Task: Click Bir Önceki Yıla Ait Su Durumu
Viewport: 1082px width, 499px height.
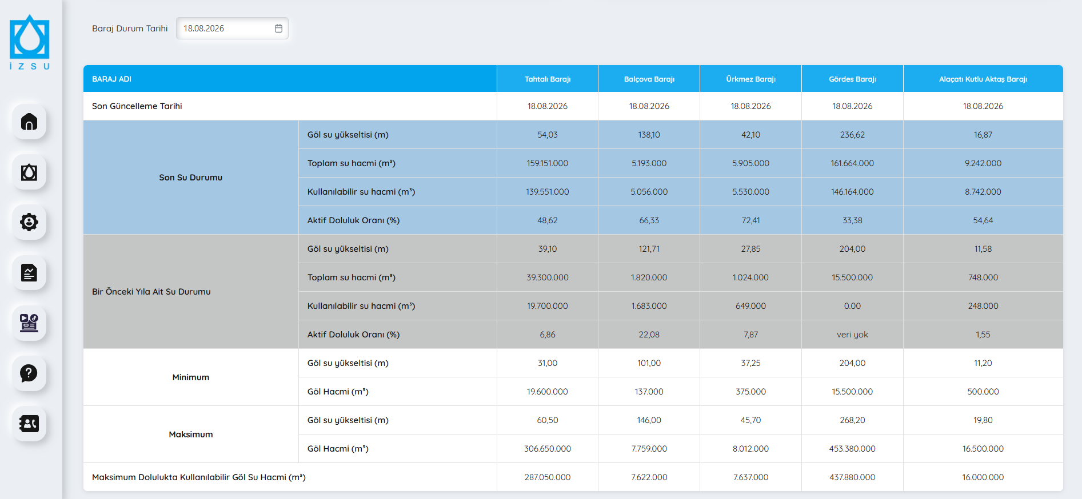Action: (151, 292)
